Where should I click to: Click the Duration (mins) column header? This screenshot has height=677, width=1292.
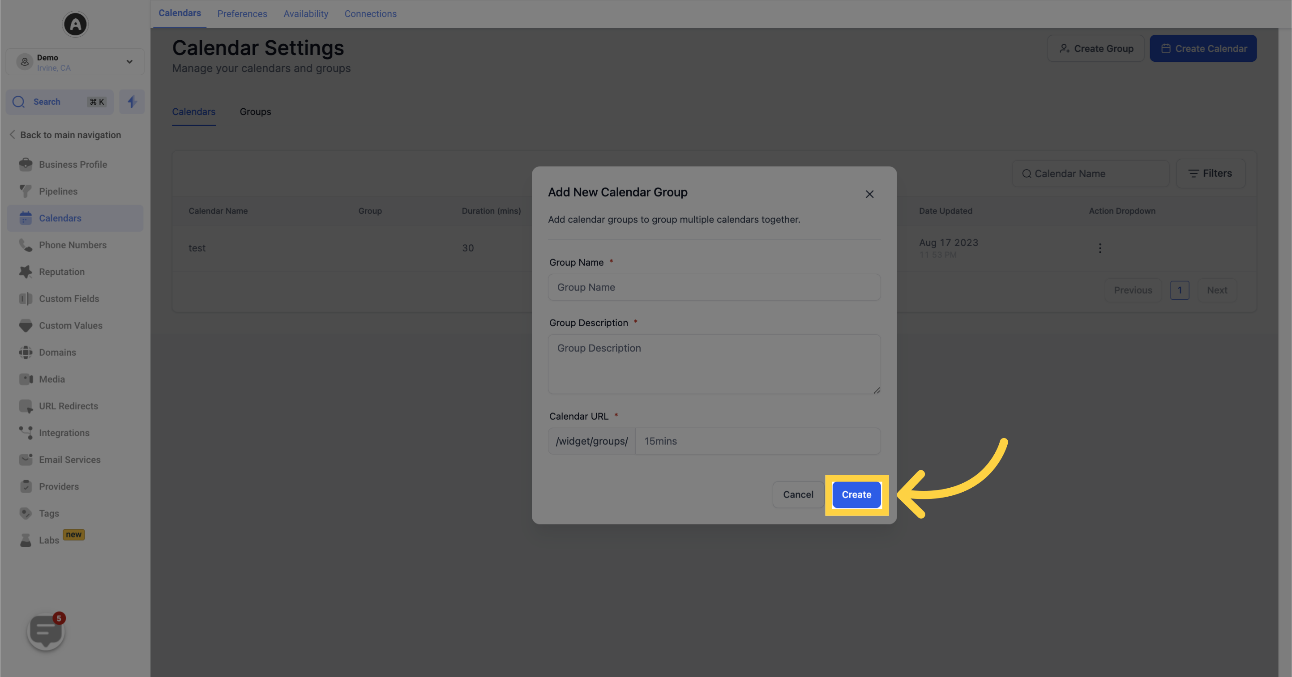coord(491,211)
